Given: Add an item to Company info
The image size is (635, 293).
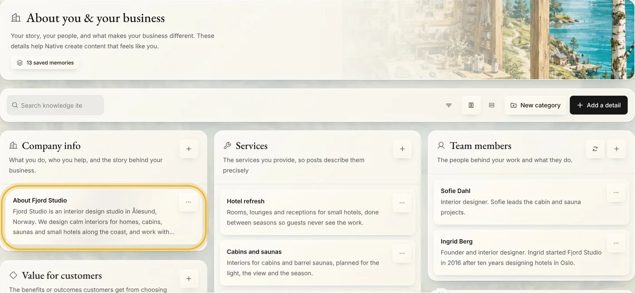Looking at the screenshot, I should pyautogui.click(x=189, y=149).
